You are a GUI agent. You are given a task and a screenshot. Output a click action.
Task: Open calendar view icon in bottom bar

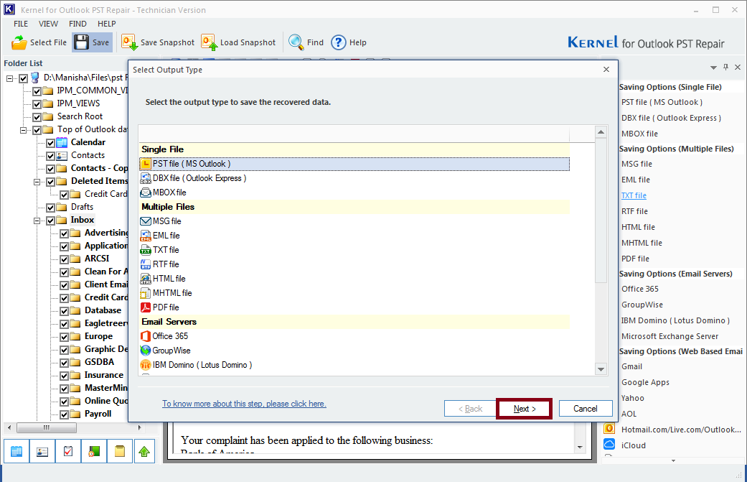tap(17, 451)
